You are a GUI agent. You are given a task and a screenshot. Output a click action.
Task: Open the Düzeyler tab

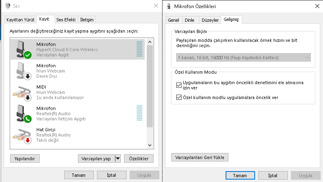tap(210, 20)
